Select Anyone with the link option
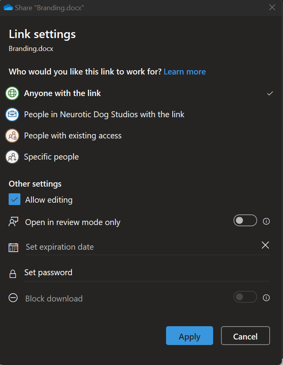This screenshot has height=365, width=283. (x=62, y=93)
